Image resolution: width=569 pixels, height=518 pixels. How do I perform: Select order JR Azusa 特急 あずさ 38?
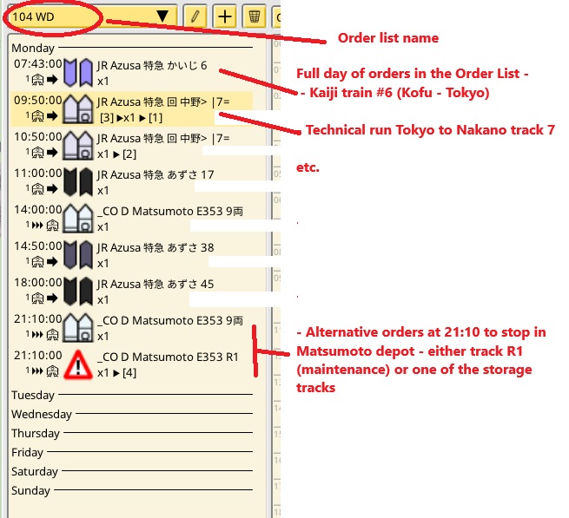(x=132, y=255)
